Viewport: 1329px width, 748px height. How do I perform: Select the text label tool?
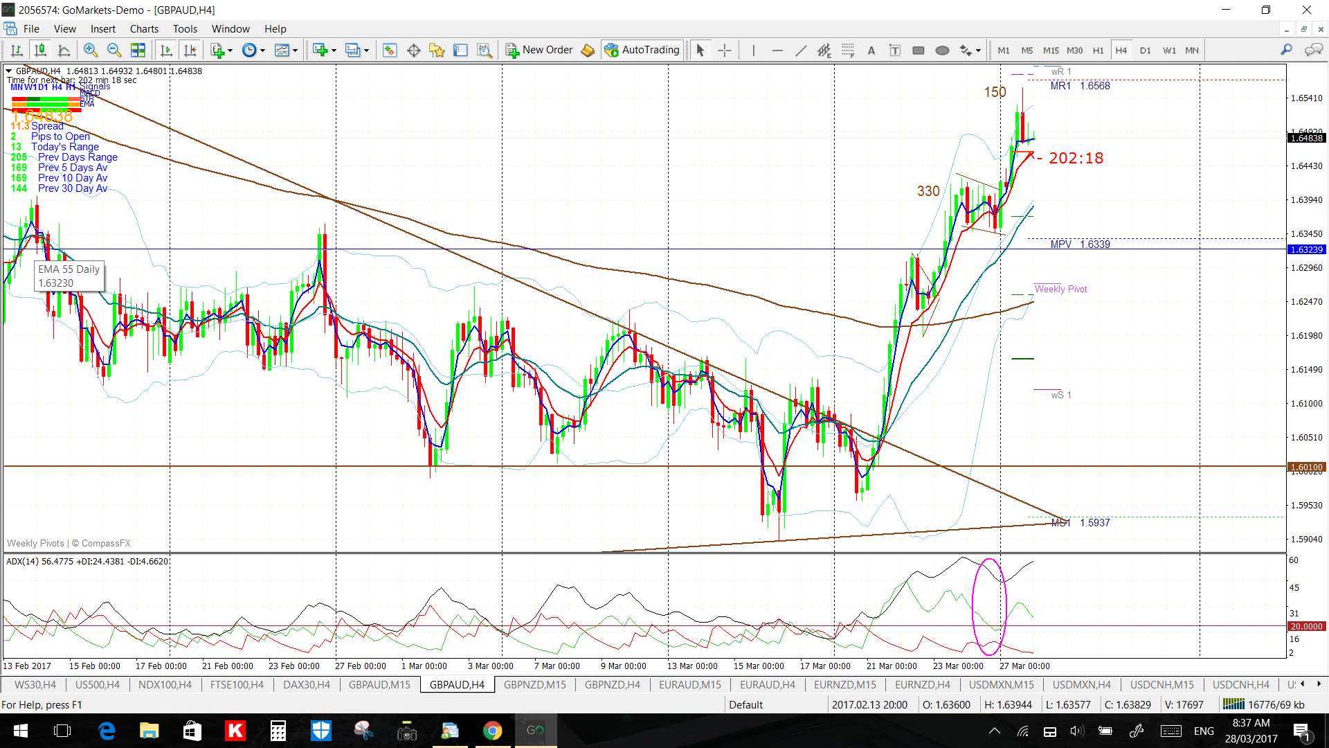894,50
